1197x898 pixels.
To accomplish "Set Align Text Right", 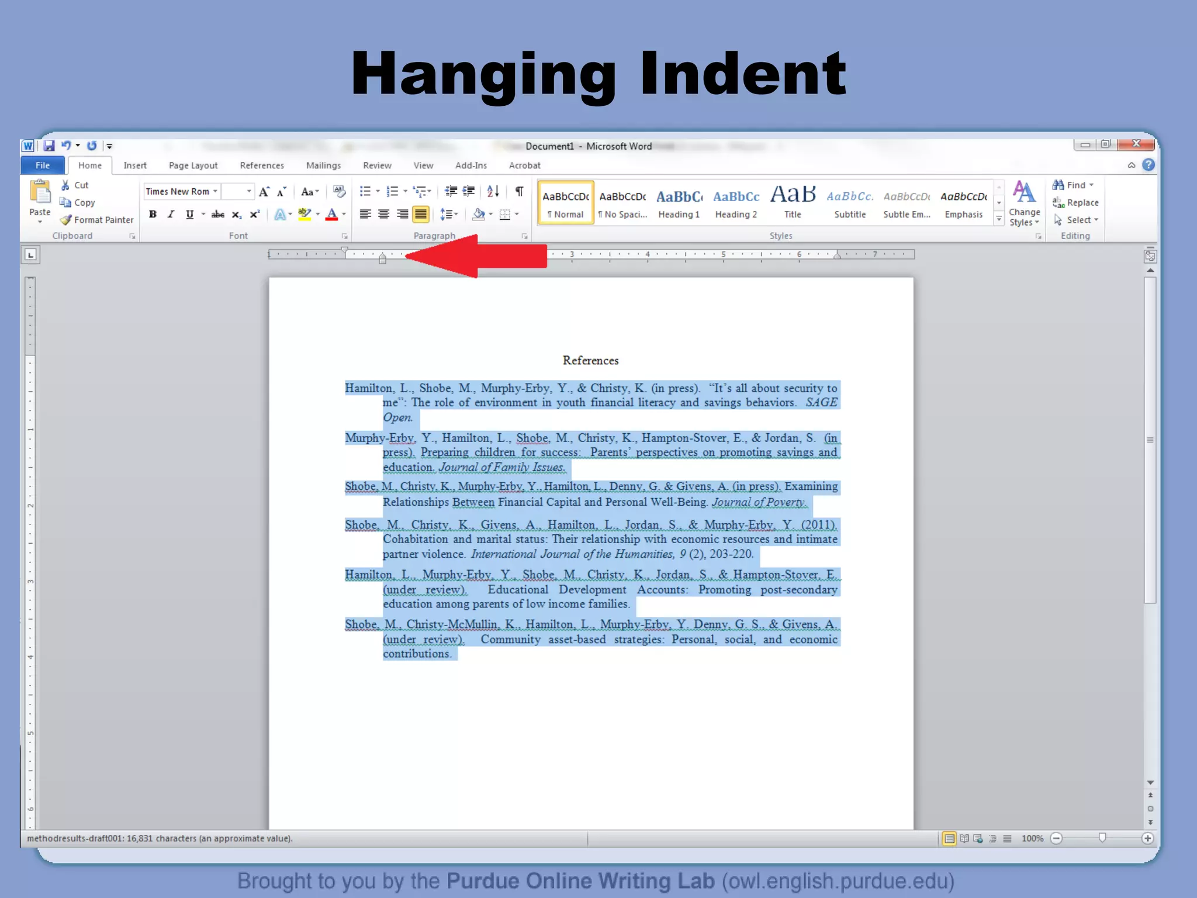I will tap(402, 215).
